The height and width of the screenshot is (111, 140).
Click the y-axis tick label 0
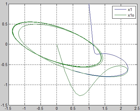[x=7, y=44]
